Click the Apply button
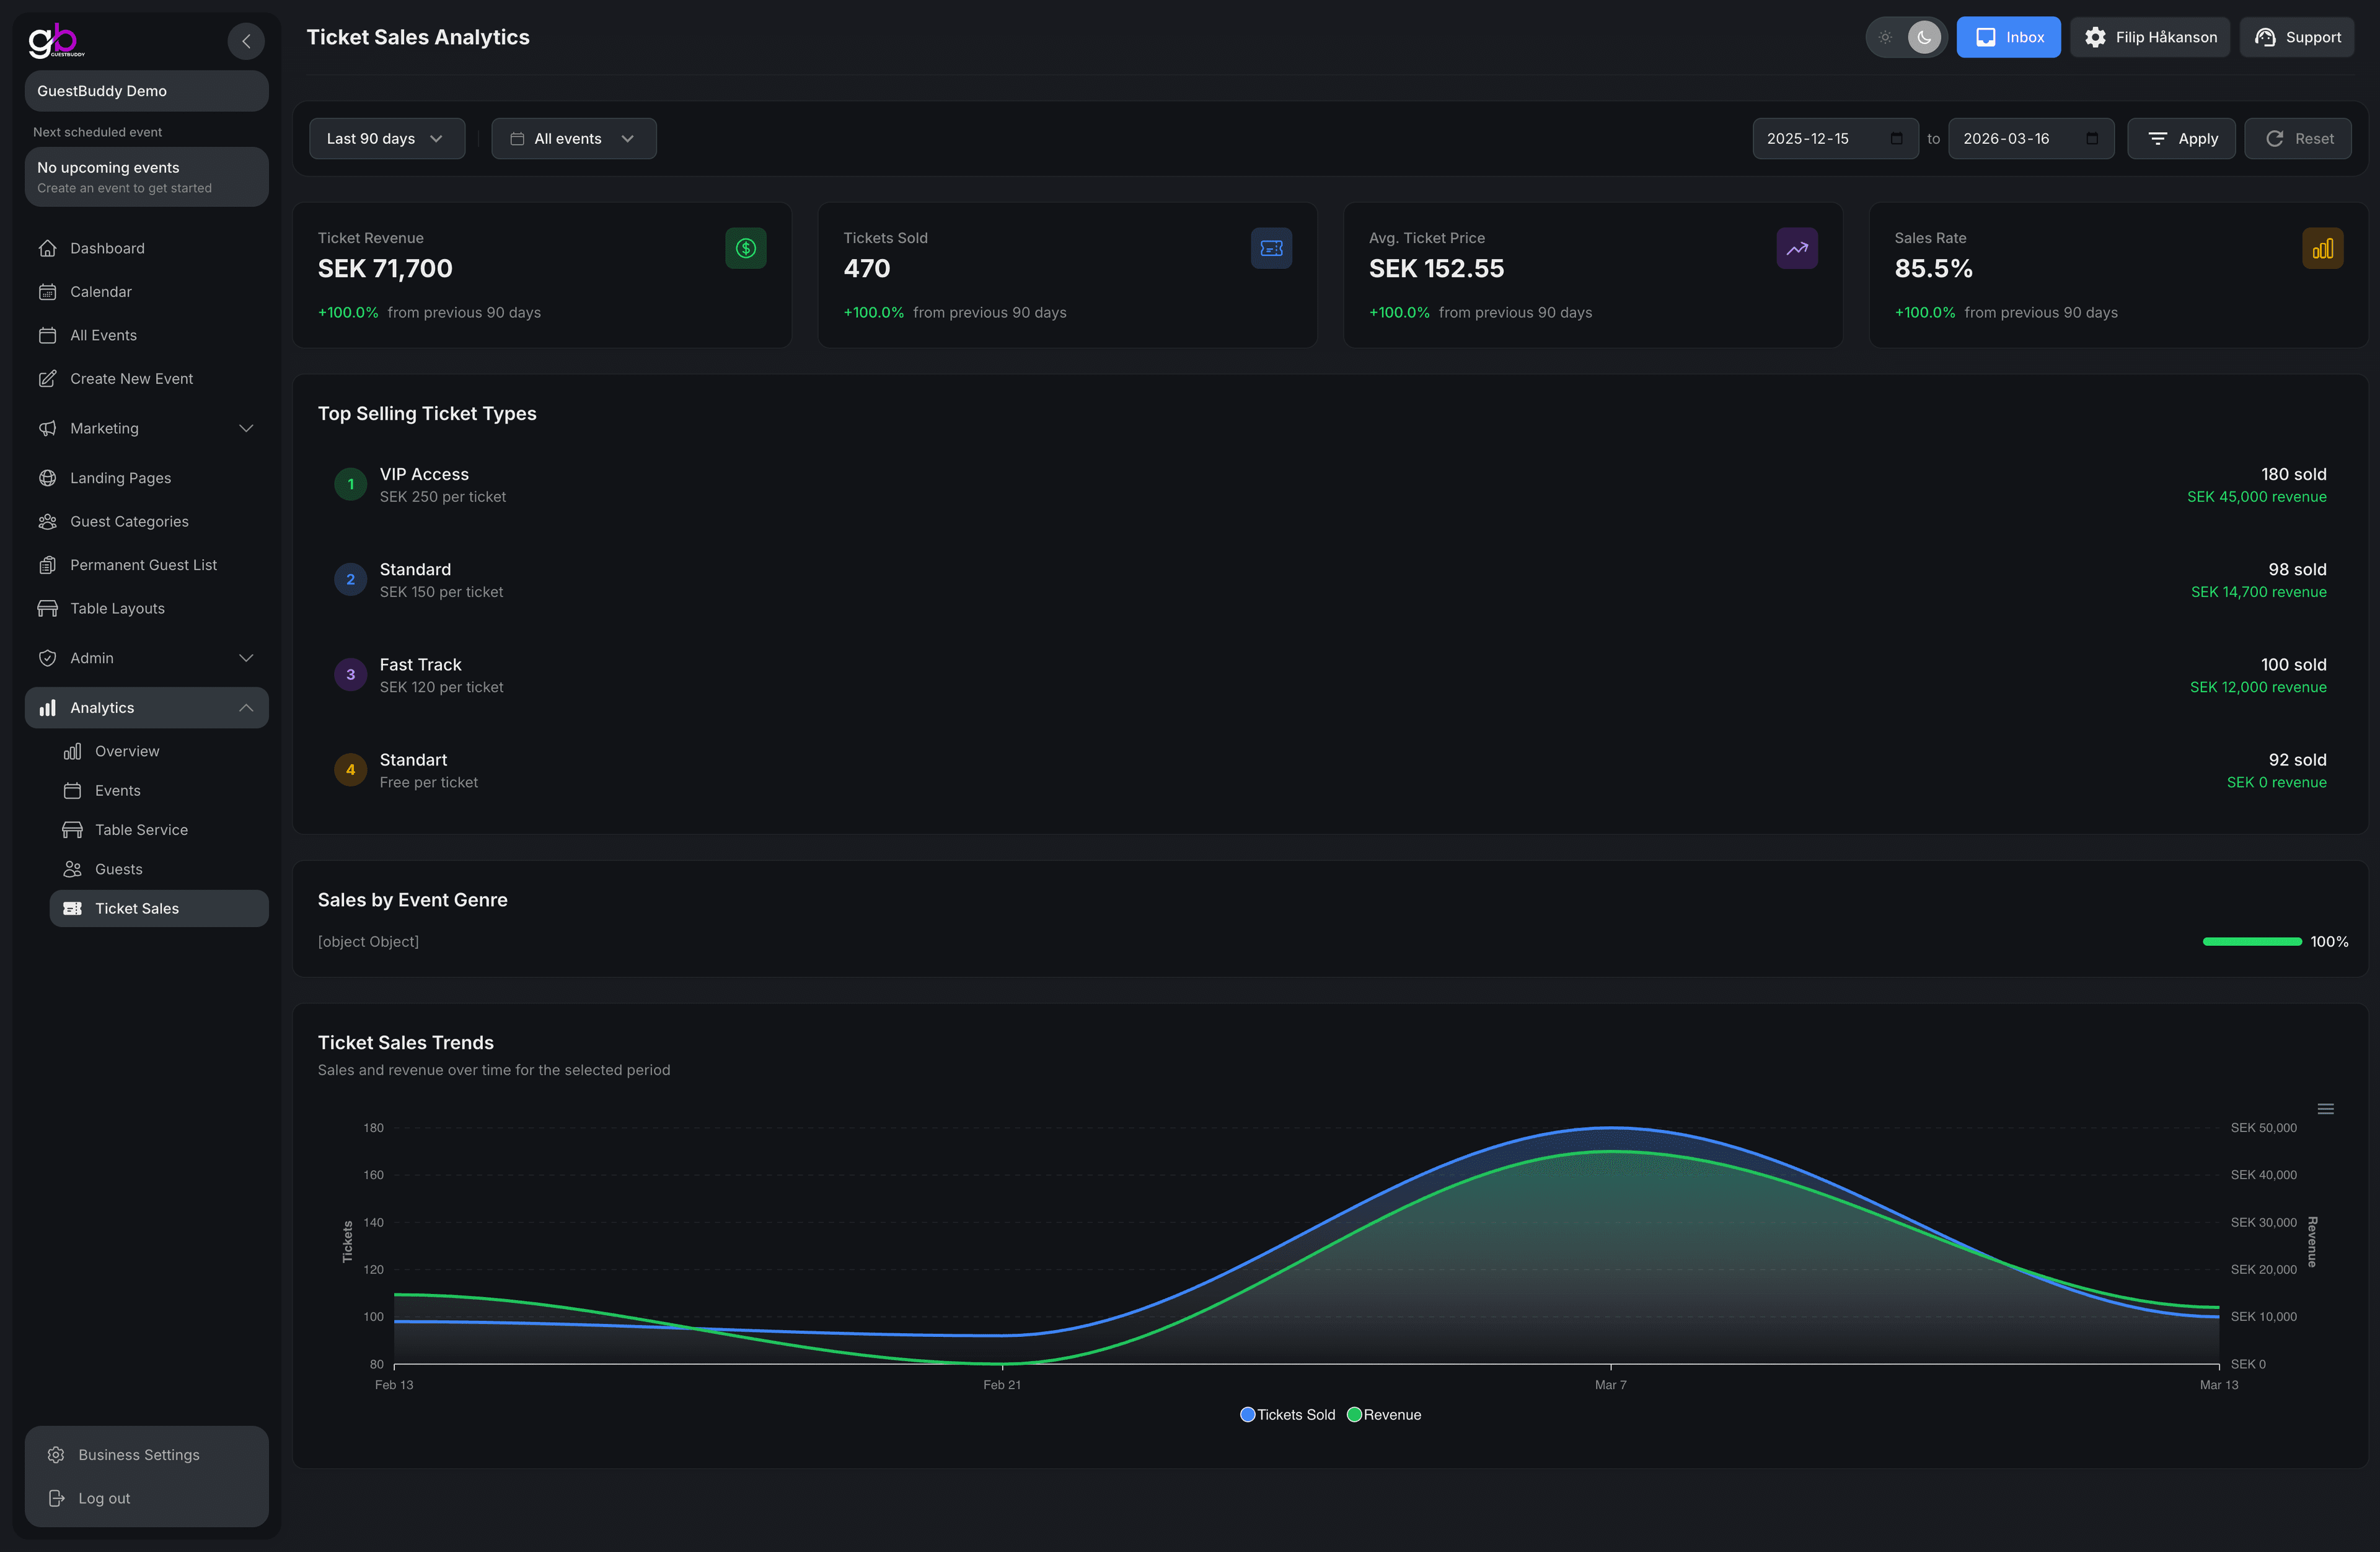The image size is (2380, 1552). [2181, 138]
